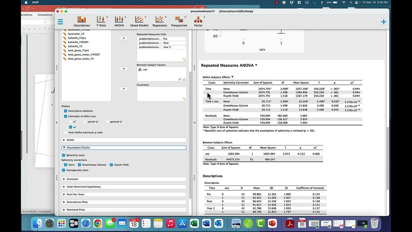Select the nominal sex variable icon
412x232 pixels.
pyautogui.click(x=140, y=70)
